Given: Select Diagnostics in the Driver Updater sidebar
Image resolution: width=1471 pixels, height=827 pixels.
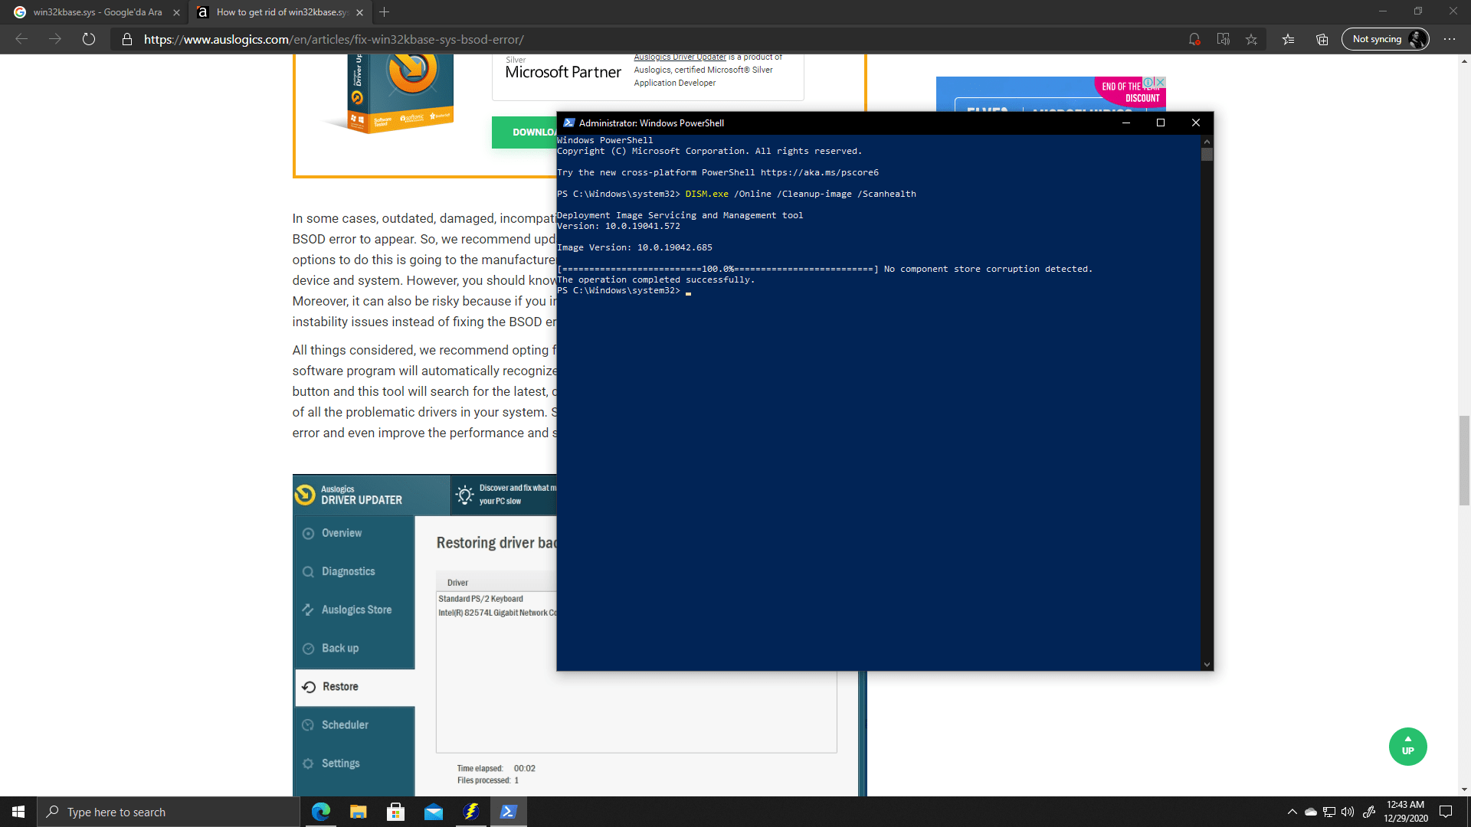Looking at the screenshot, I should coord(347,571).
